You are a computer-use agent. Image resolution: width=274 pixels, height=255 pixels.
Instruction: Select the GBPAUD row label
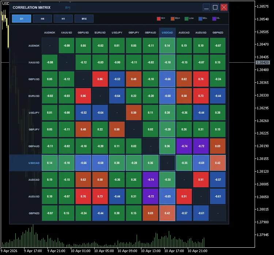34,146
